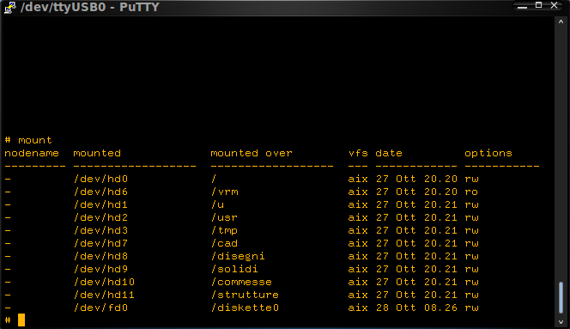Screen dimensions: 570x329
Task: Click the /dev/fd0 device entry
Action: (x=100, y=308)
